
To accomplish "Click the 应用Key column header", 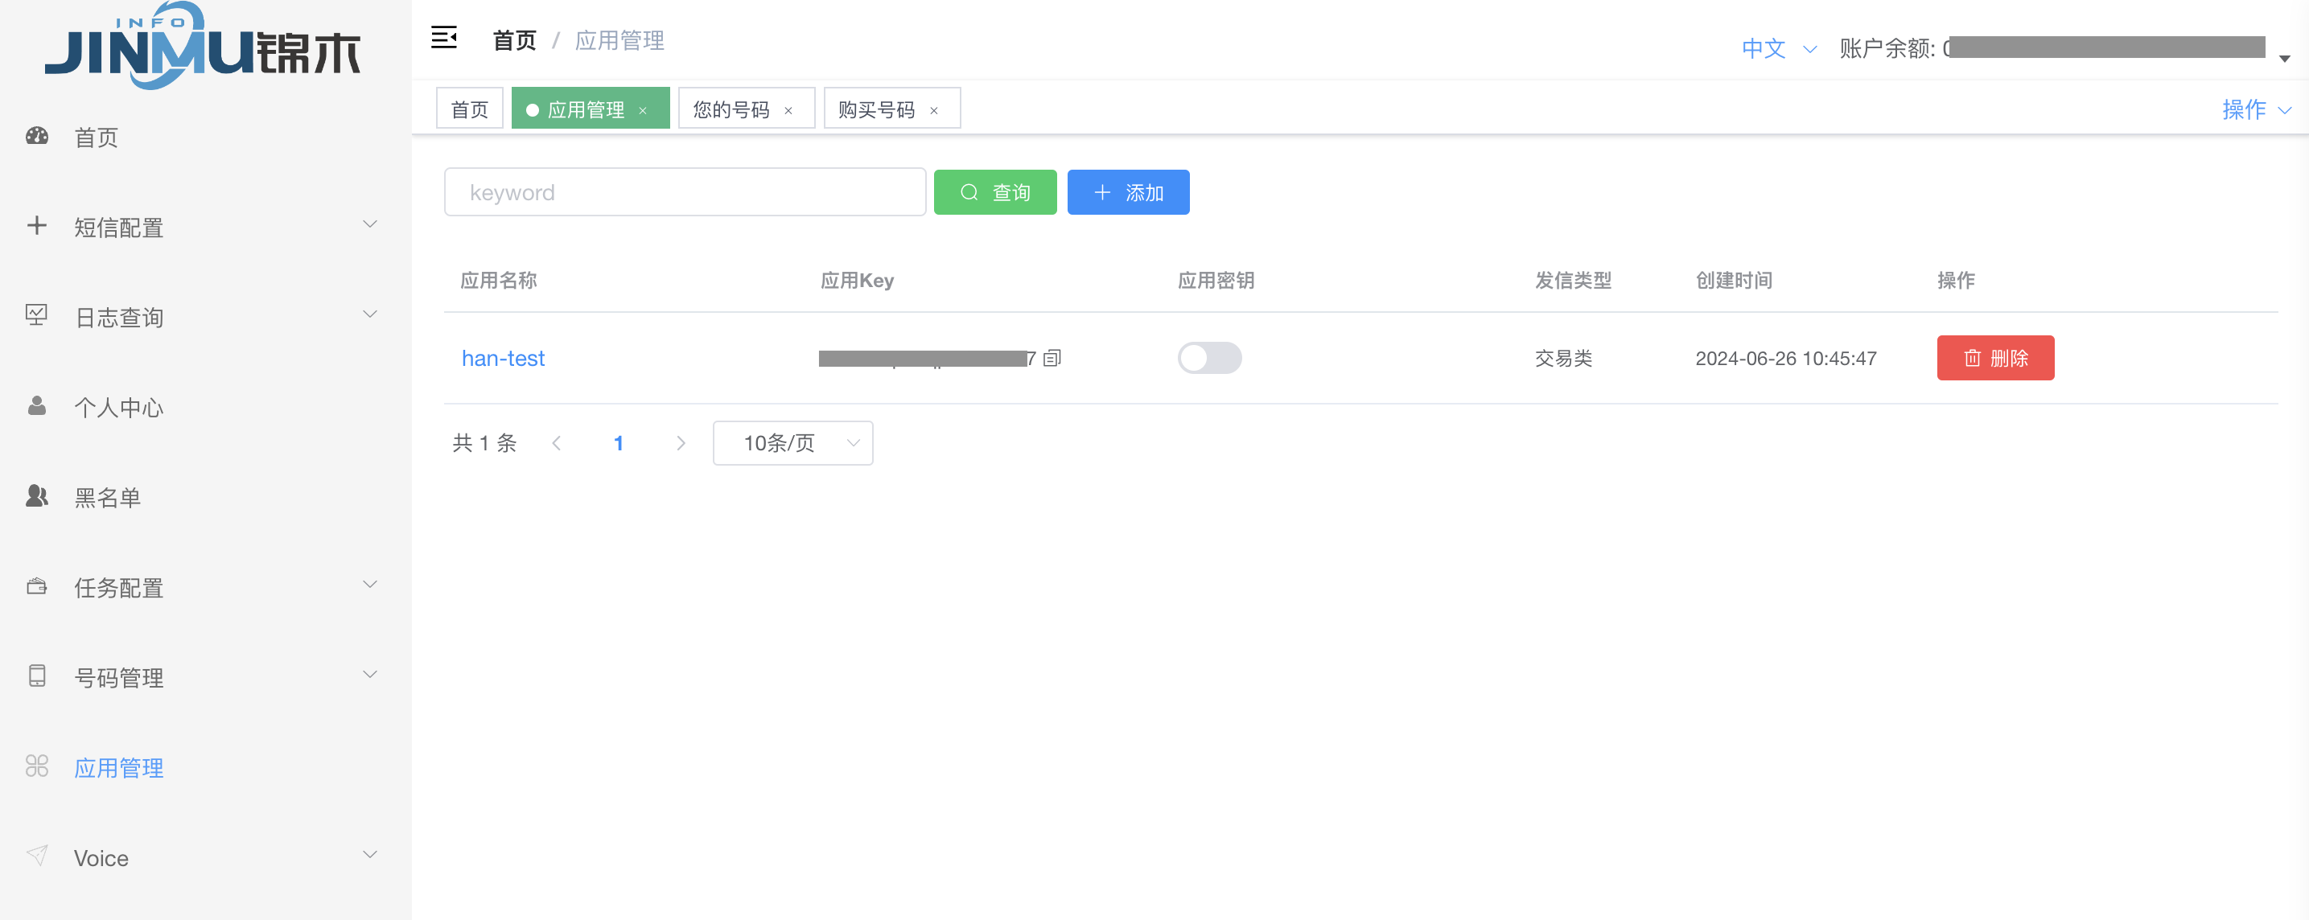I will (x=857, y=281).
